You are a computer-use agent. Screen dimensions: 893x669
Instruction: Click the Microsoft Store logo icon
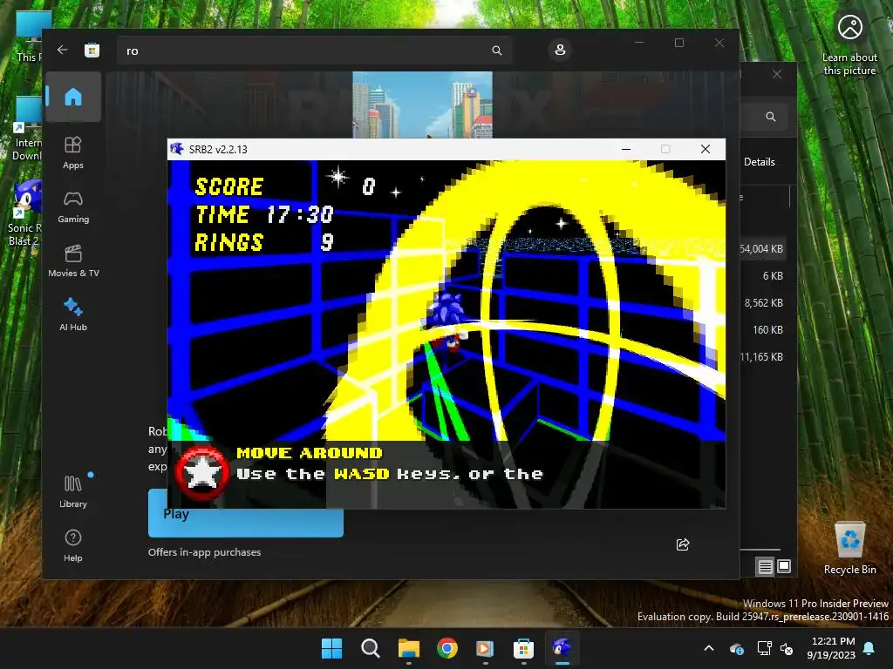pyautogui.click(x=92, y=50)
